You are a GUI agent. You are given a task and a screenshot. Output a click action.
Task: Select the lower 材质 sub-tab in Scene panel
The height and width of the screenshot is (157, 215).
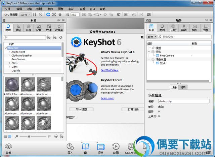click(183, 87)
